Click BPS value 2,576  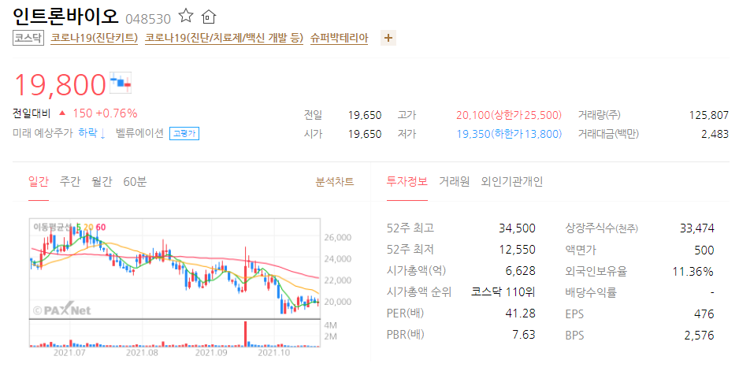click(700, 336)
